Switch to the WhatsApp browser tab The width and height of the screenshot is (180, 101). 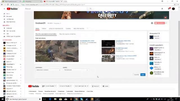coord(32,1)
